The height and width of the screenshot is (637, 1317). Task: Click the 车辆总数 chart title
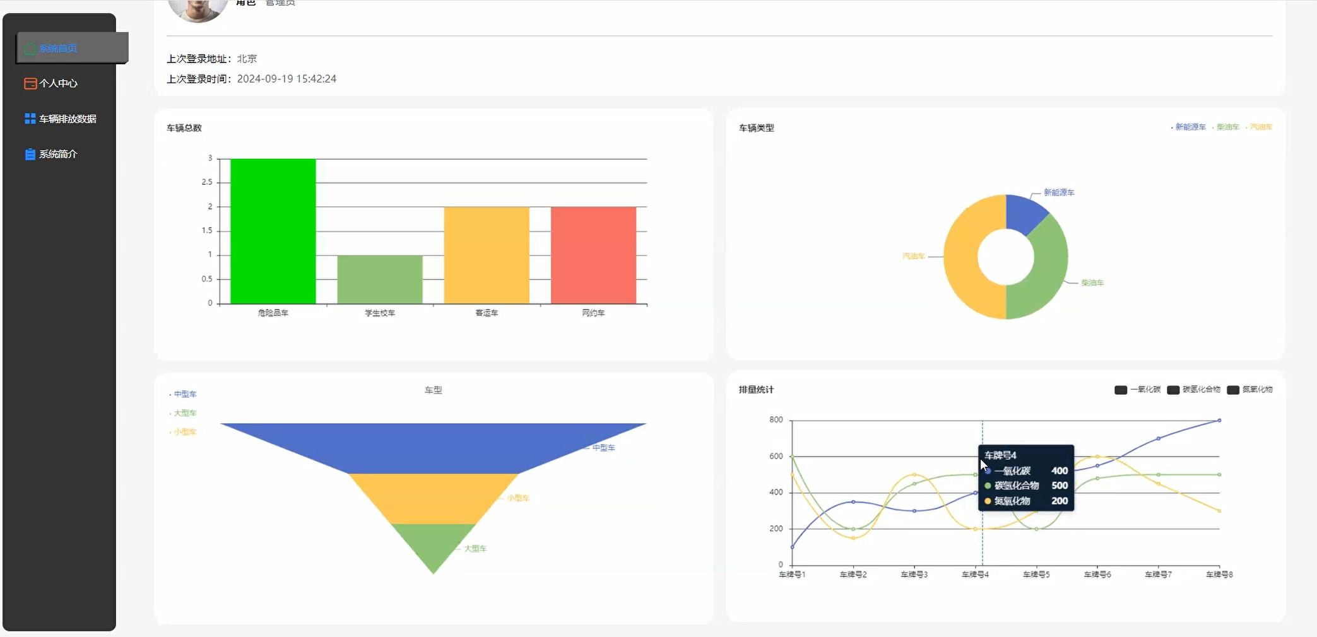pos(184,128)
